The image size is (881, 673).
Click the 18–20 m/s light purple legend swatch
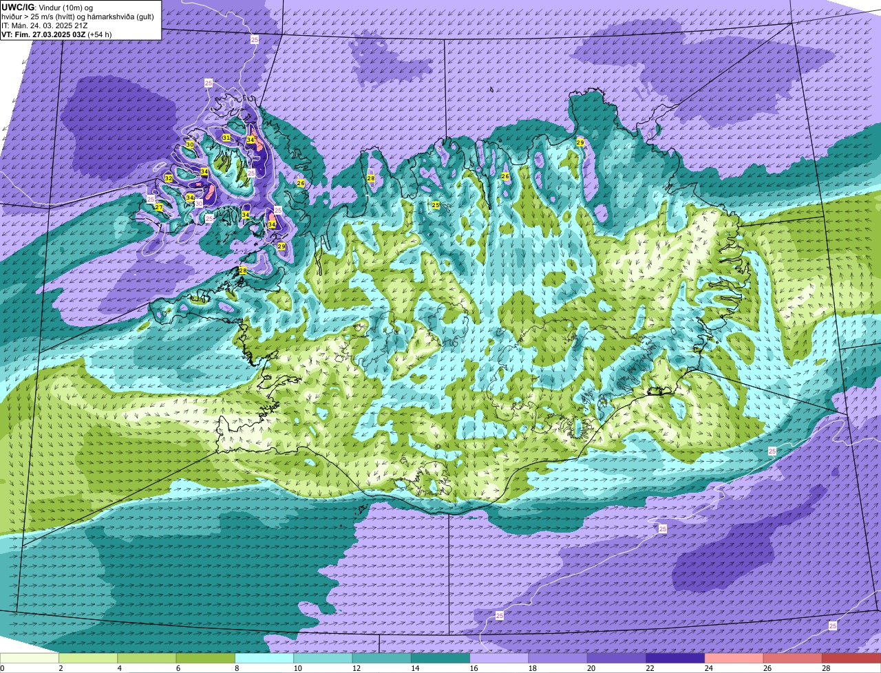[558, 658]
